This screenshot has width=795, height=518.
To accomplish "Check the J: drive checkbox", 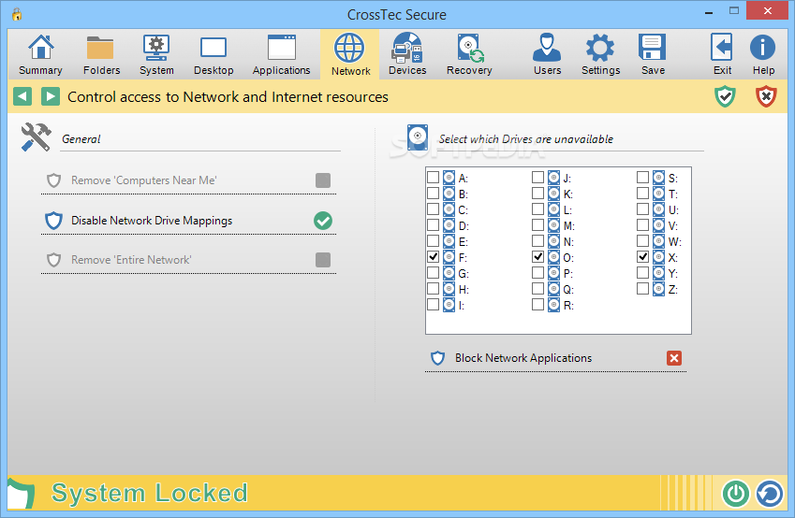I will coord(537,178).
